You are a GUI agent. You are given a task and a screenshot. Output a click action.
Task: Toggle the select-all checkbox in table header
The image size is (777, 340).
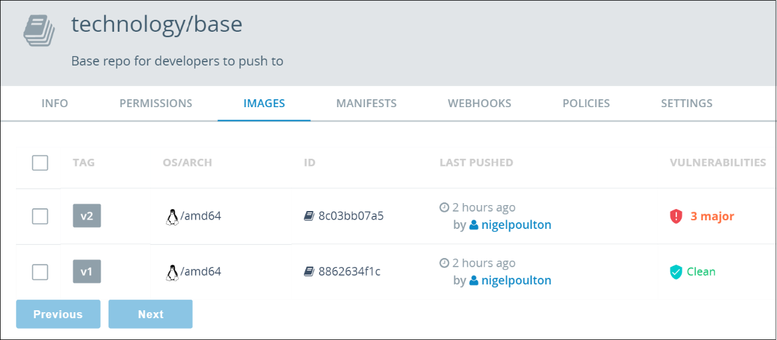pyautogui.click(x=40, y=163)
